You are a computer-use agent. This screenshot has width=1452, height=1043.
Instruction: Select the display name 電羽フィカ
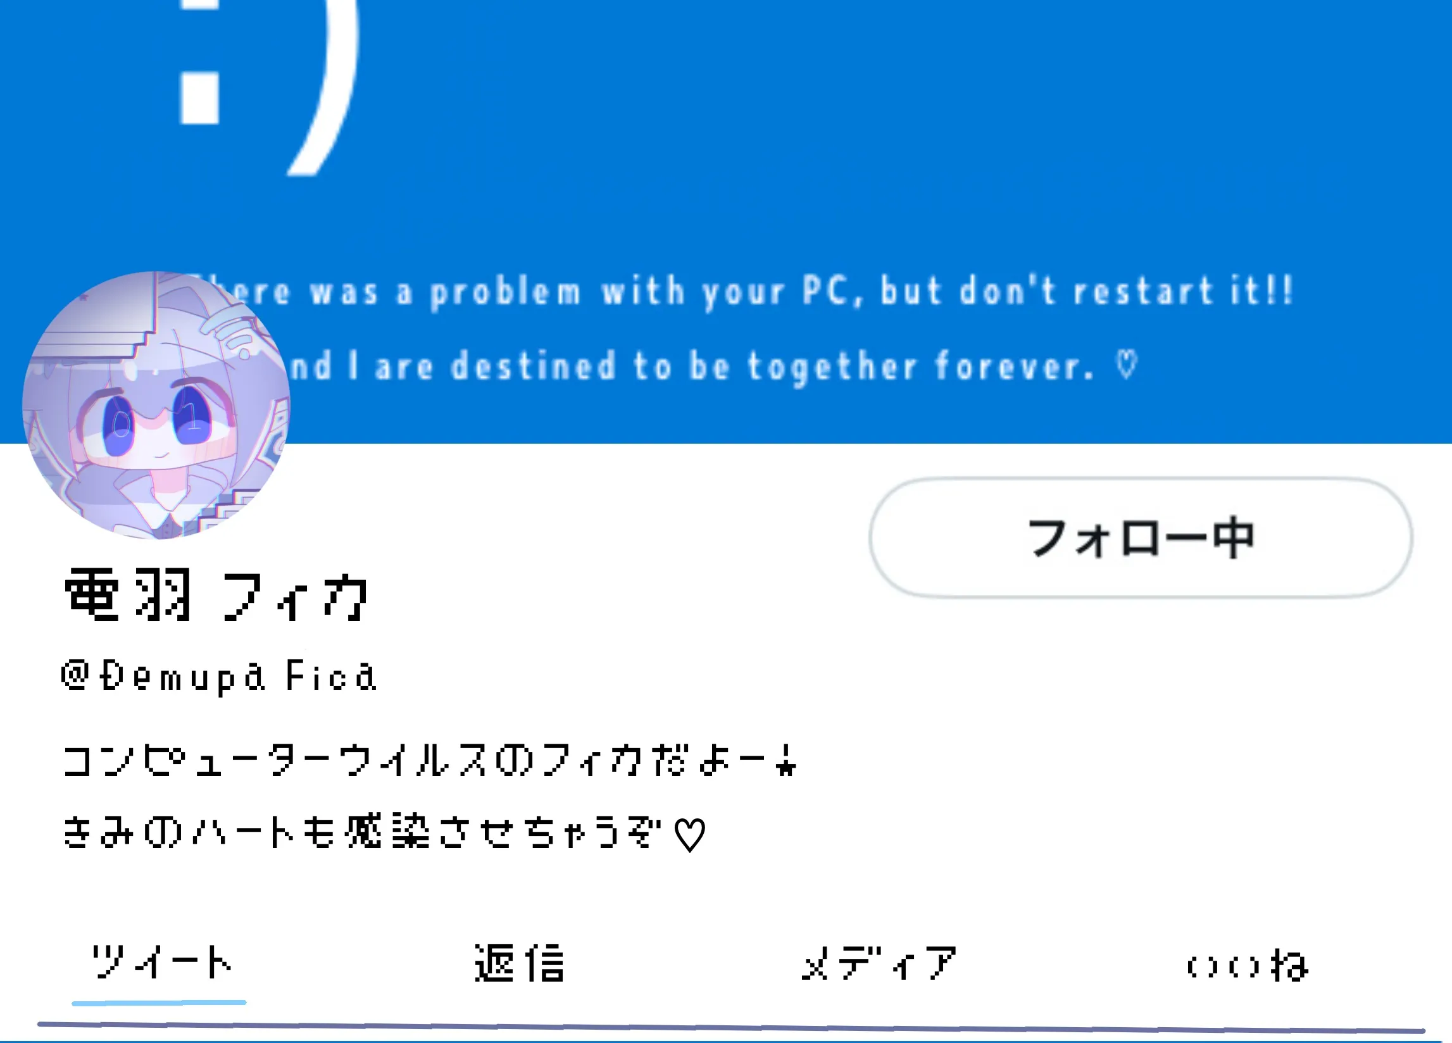coord(216,595)
